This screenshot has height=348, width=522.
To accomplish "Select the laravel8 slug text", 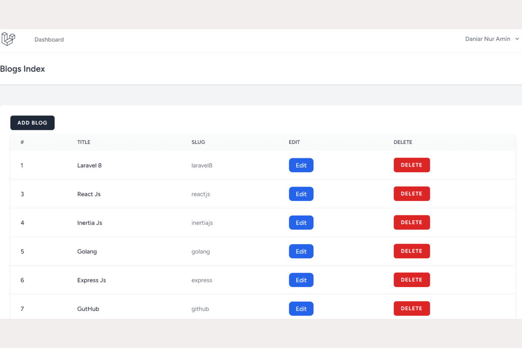I will pos(202,165).
